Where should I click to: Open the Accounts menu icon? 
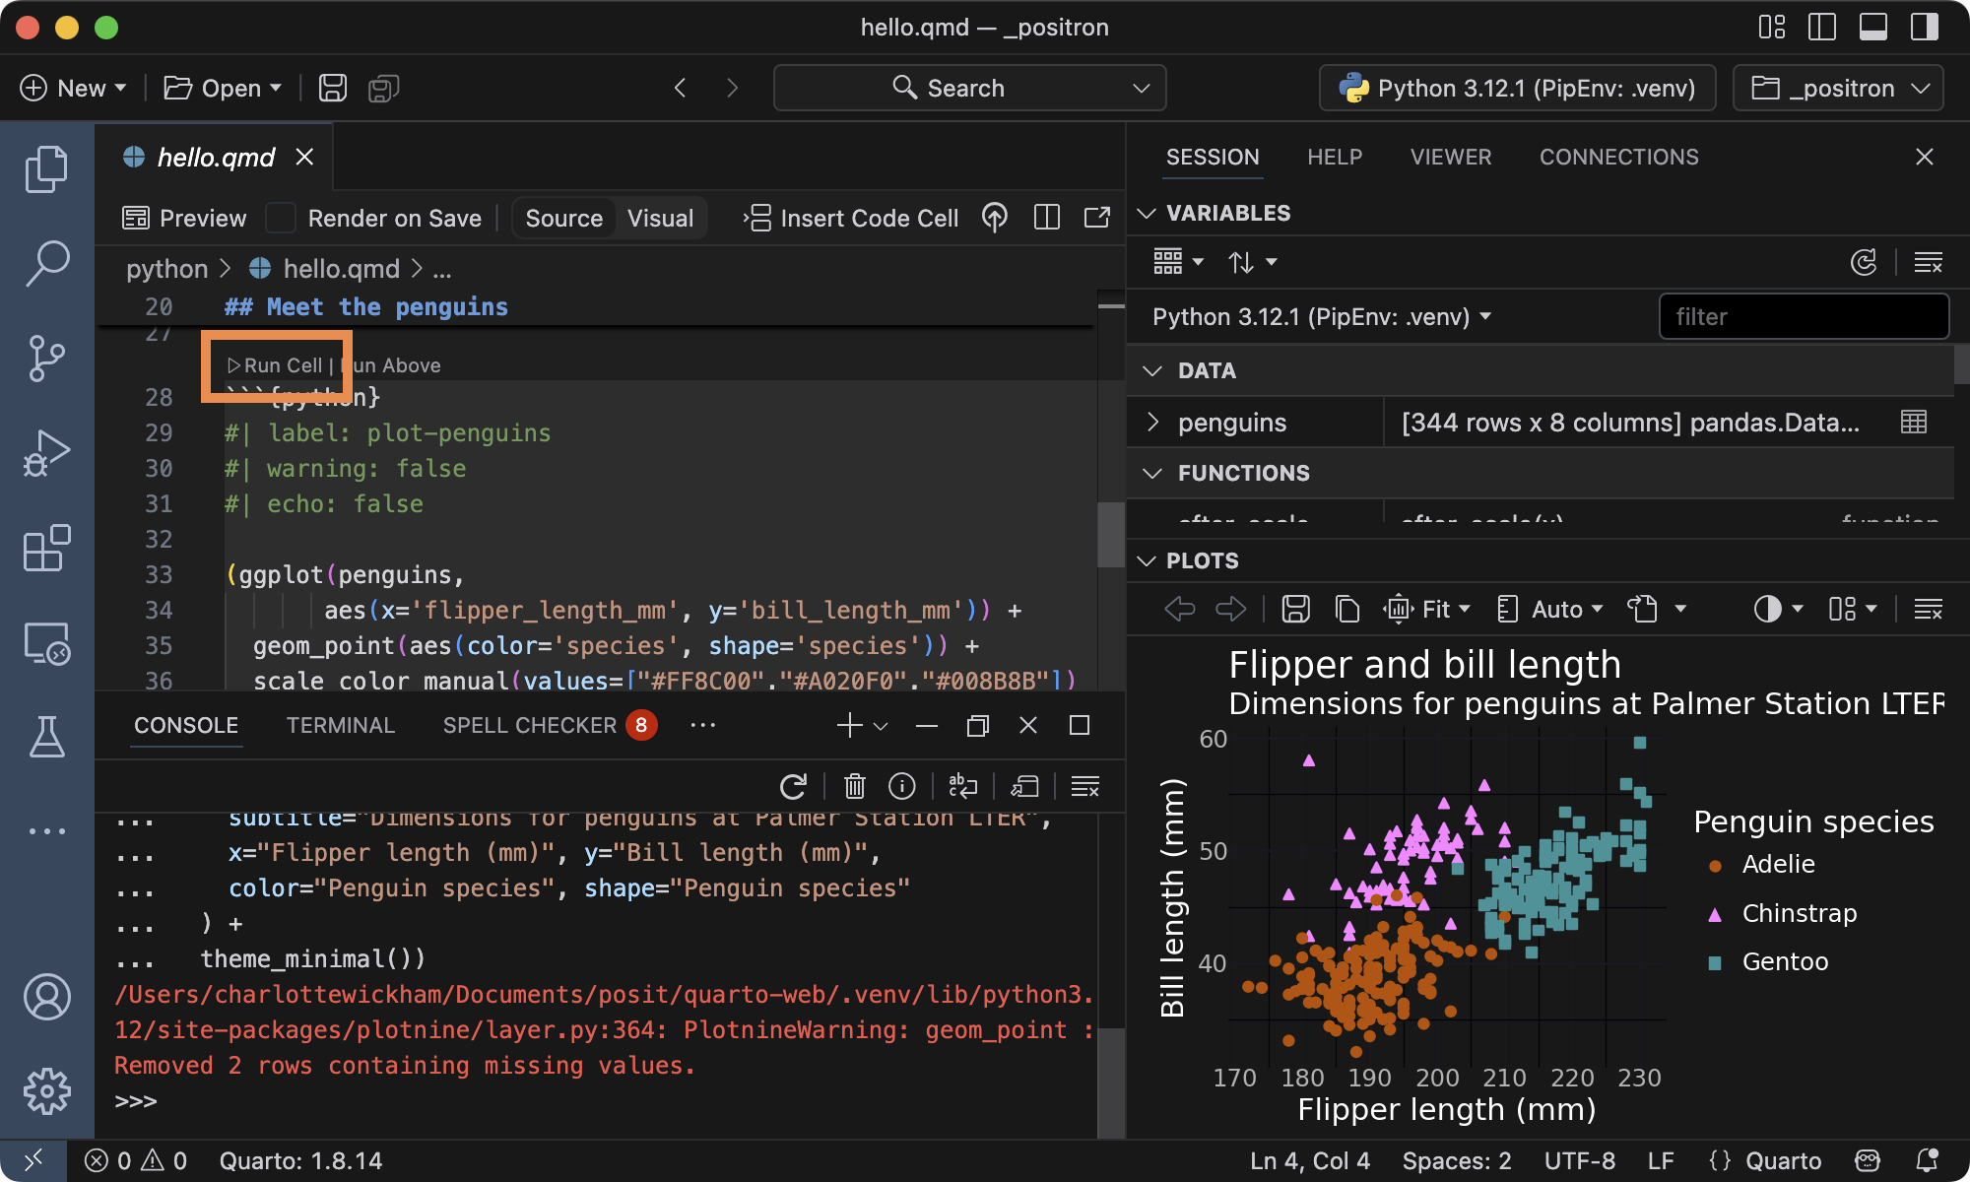click(x=46, y=997)
